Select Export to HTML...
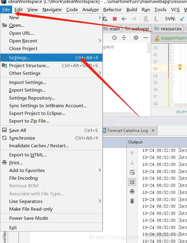Viewport: 187px width, 243px height. point(51,155)
